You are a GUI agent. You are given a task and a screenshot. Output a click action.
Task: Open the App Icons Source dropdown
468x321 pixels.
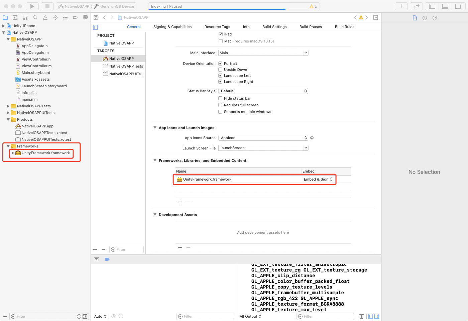[x=263, y=138]
